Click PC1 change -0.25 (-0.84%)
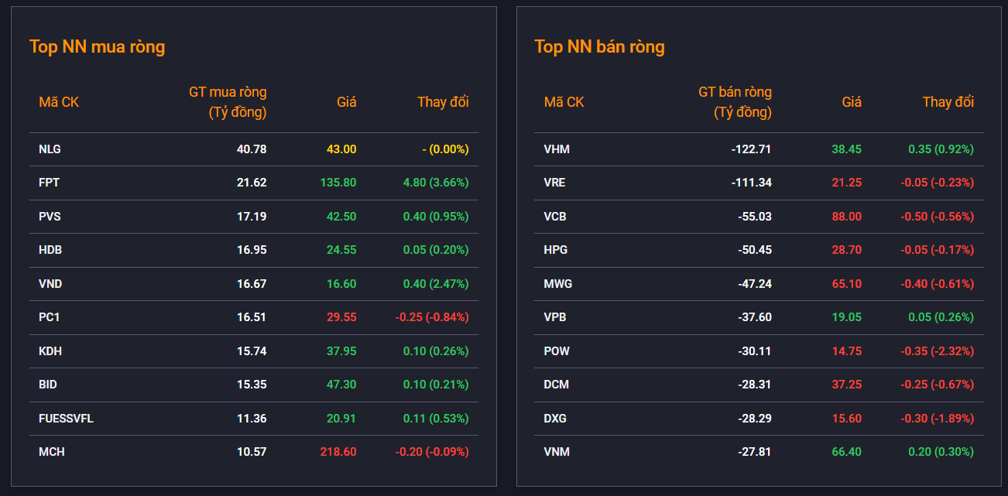This screenshot has width=1008, height=496. point(432,317)
